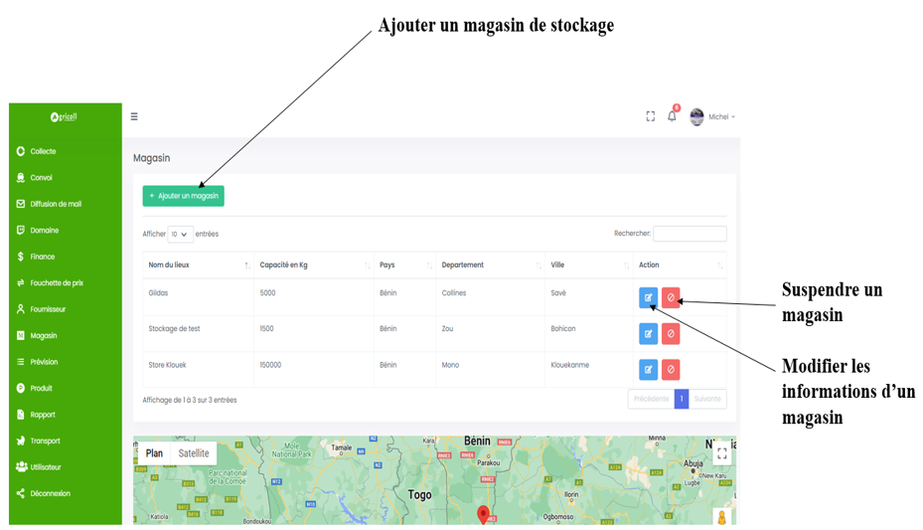
Task: Switch the map to Satellite view
Action: [x=194, y=453]
